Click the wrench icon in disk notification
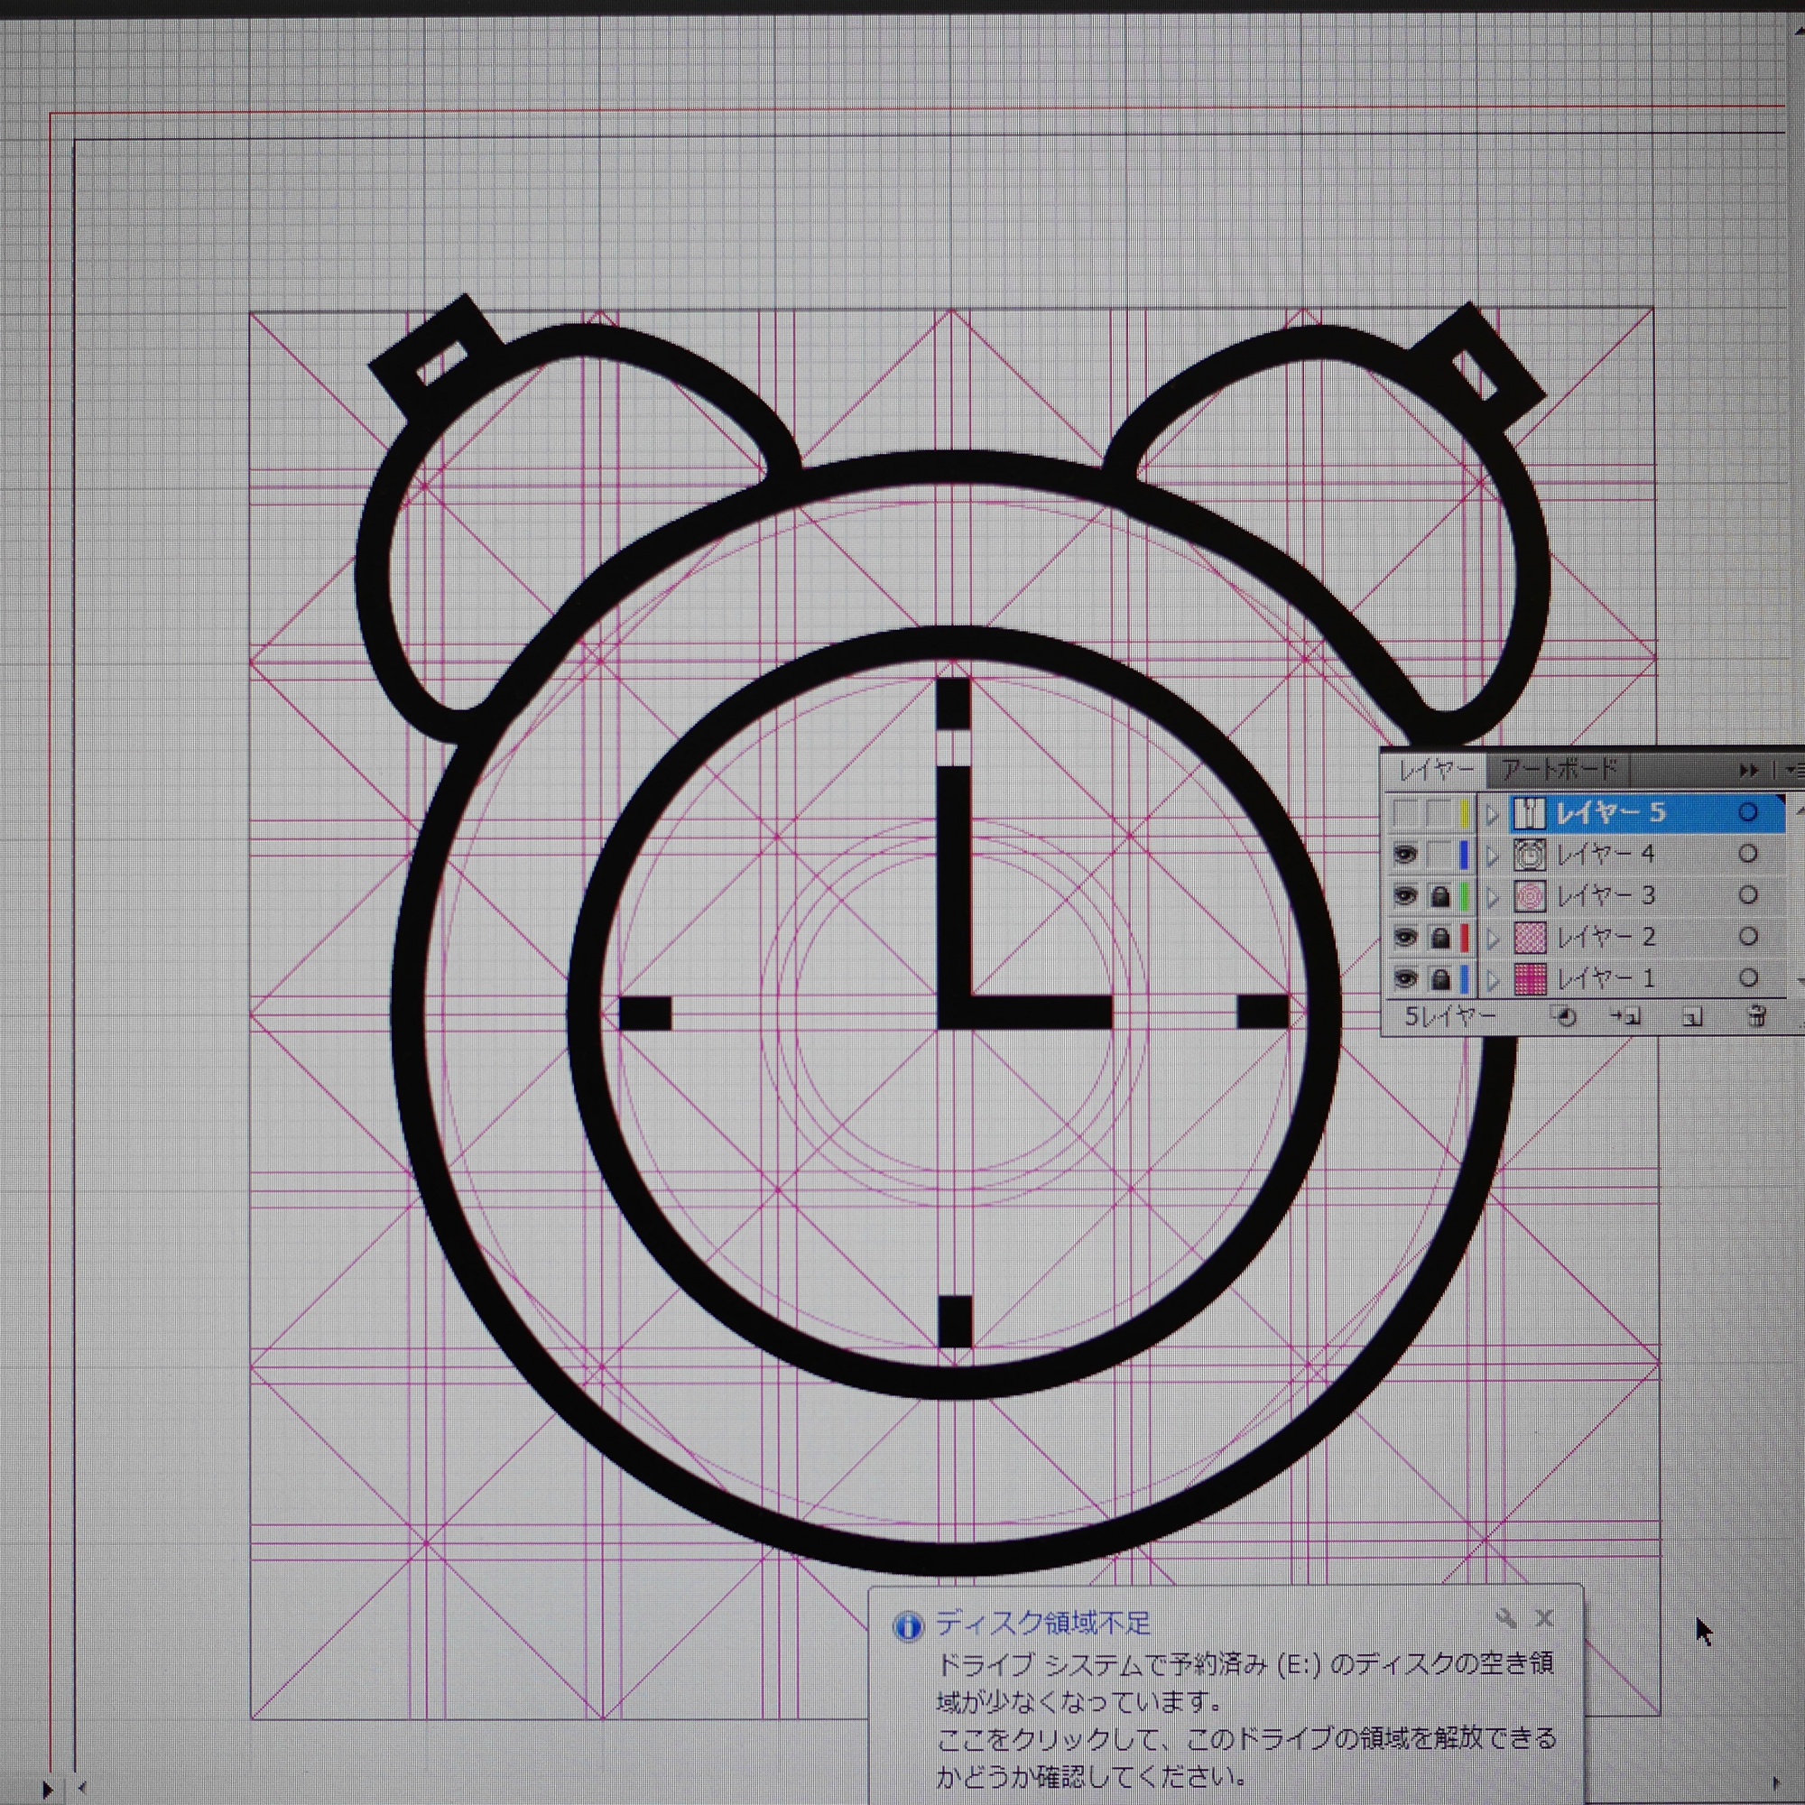Screen dimensions: 1805x1805 (1505, 1618)
